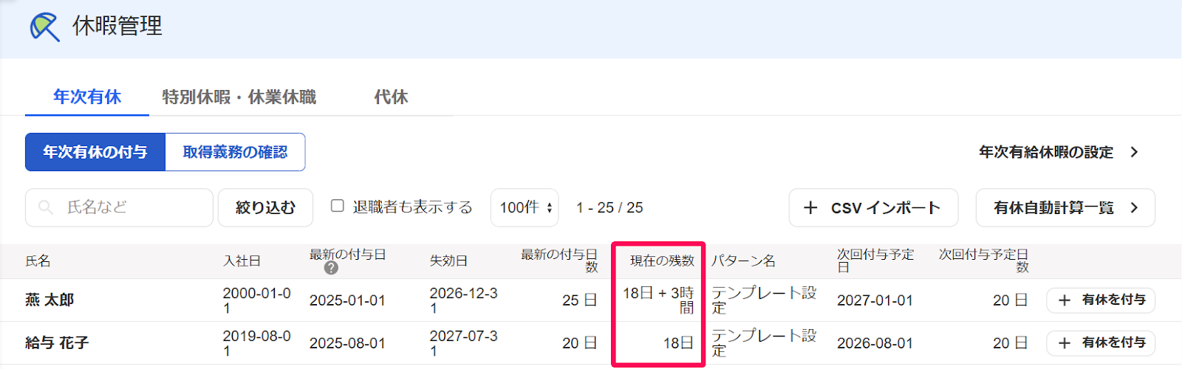Viewport: 1182px width, 369px height.
Task: Open the 100件 page size dropdown
Action: (x=525, y=208)
